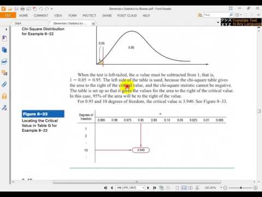Click the Translate Text in Any Language banner
The height and width of the screenshot is (197, 262).
click(241, 22)
